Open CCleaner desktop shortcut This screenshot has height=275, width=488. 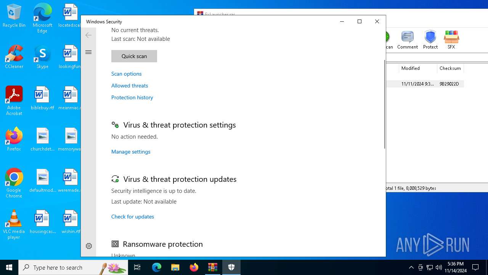14,57
